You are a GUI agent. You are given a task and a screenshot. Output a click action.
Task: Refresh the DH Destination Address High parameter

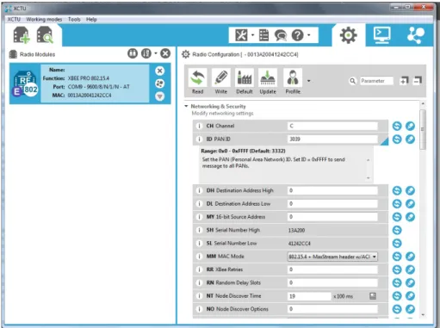[397, 190]
